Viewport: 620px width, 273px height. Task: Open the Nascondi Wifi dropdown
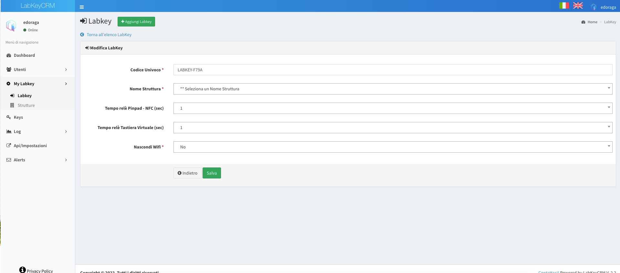393,147
